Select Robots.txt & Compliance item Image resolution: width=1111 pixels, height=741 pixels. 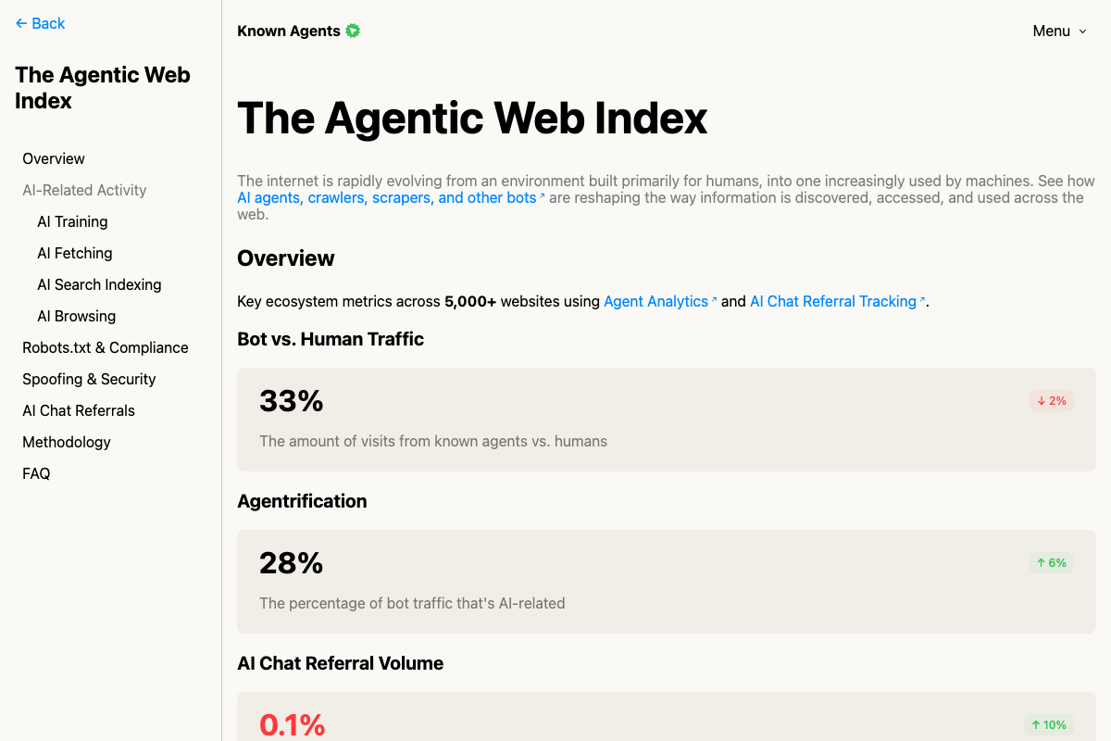coord(106,347)
